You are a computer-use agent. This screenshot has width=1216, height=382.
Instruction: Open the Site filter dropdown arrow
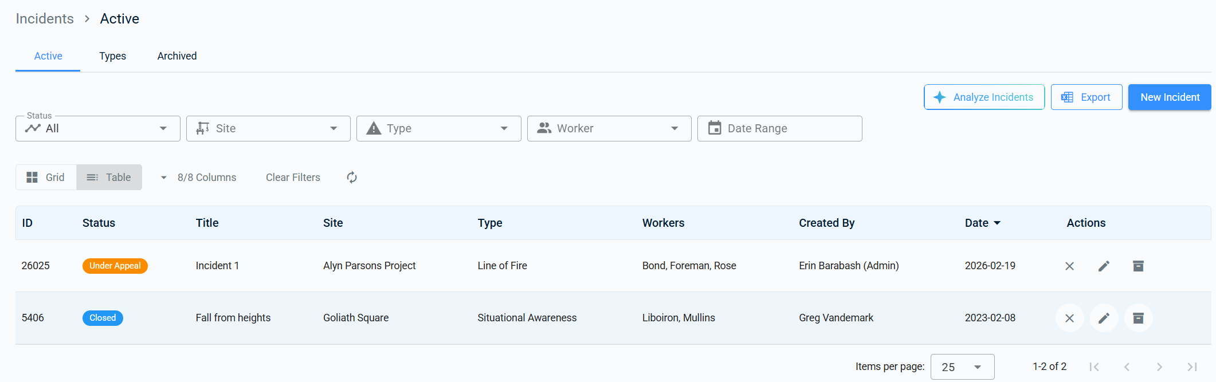(x=334, y=128)
